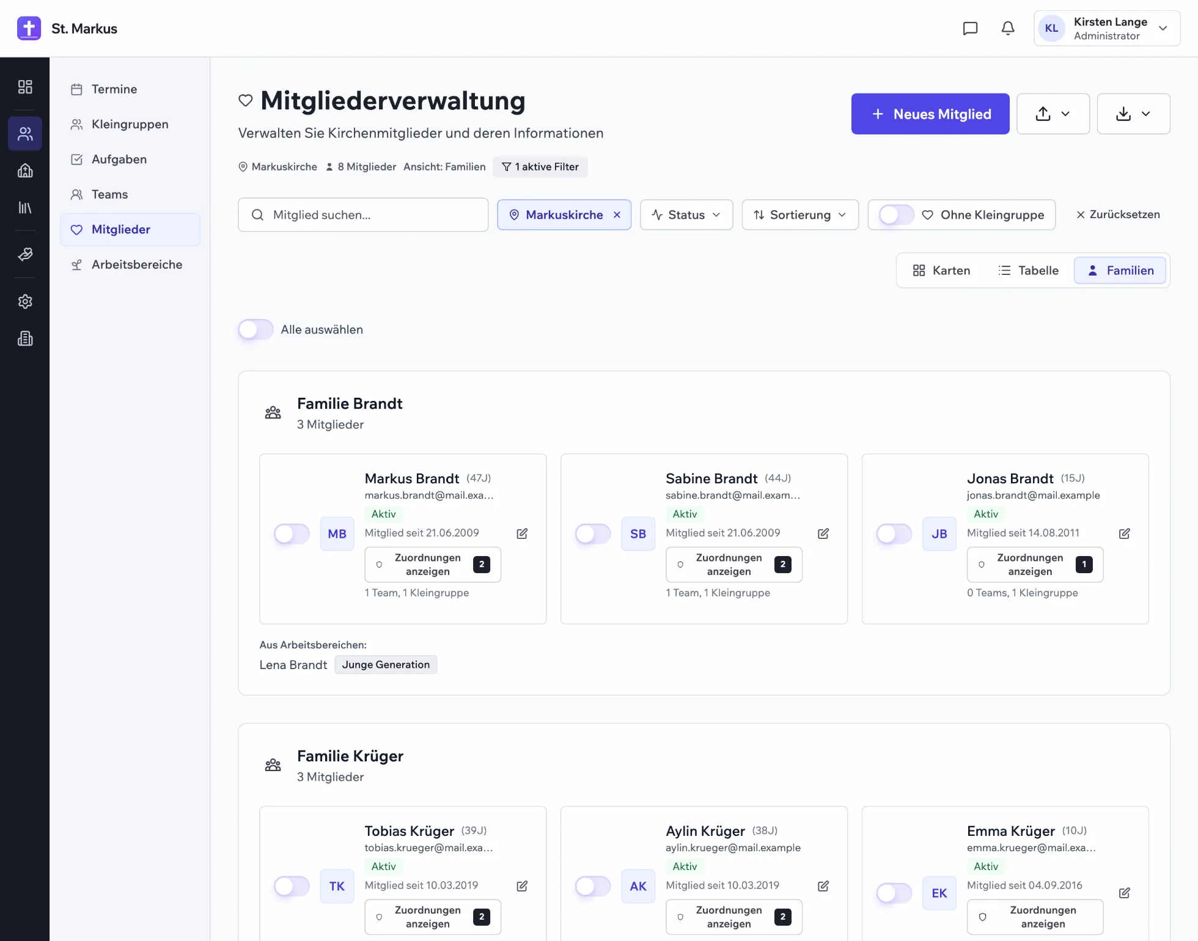This screenshot has height=941, width=1198.
Task: Switch to the Tabelle view
Action: coord(1029,271)
